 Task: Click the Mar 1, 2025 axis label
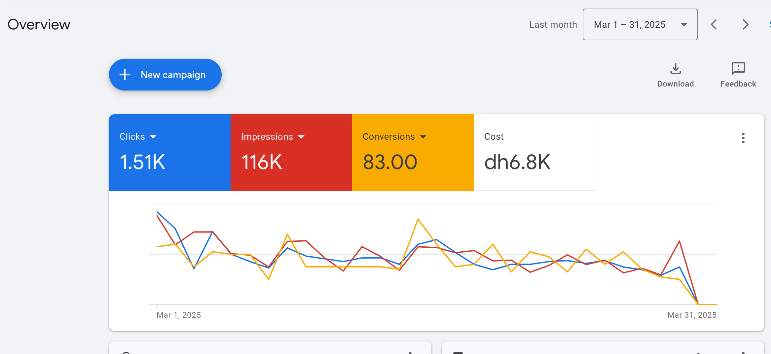[x=179, y=315]
